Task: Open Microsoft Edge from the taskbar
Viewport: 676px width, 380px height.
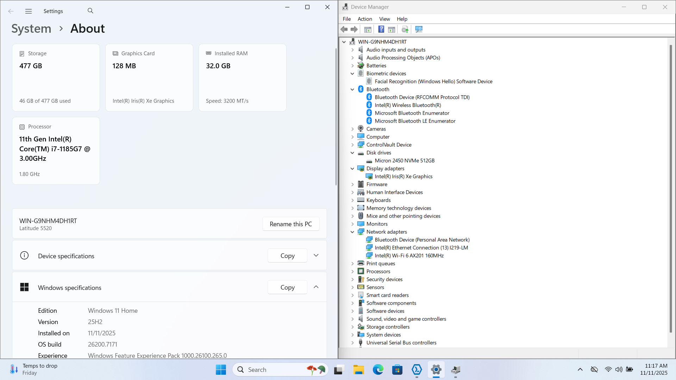Action: [378, 370]
